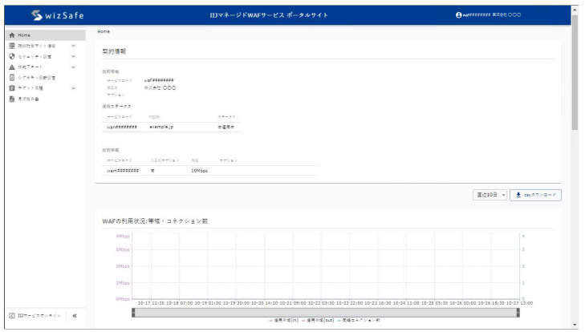Click the Home house icon in sidebar
Screen dimensions: 585x332
[x=11, y=36]
